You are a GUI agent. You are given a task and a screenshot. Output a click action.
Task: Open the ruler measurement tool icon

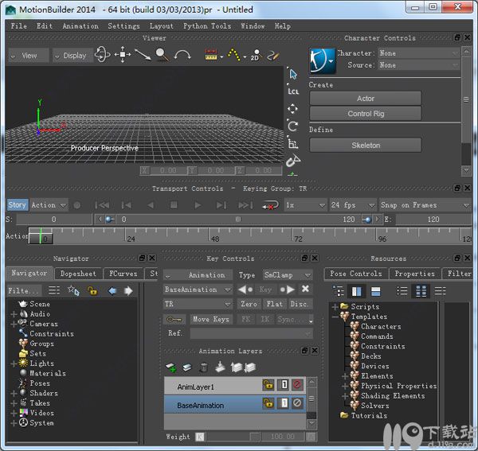point(211,55)
